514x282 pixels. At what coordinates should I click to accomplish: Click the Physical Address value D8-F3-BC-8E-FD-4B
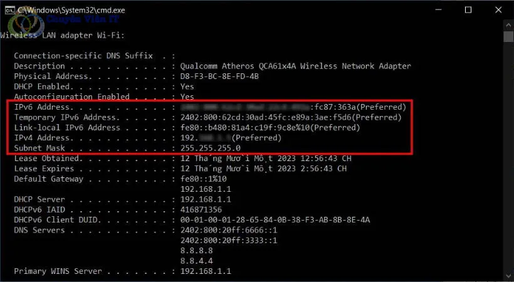click(219, 76)
